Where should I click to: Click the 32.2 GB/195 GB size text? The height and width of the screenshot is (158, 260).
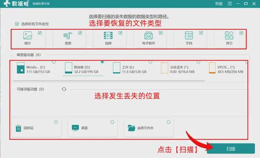(x=86, y=72)
